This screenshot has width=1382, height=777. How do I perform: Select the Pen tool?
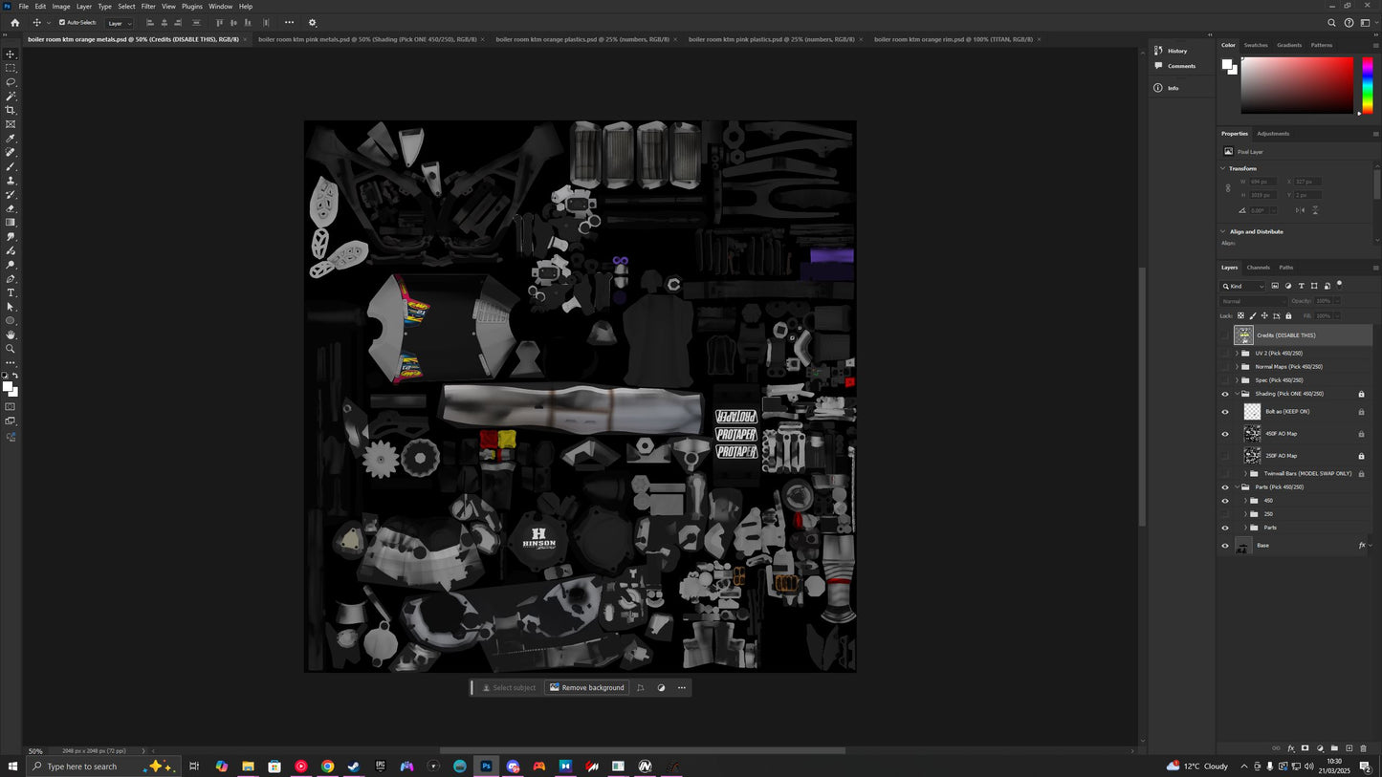click(11, 279)
